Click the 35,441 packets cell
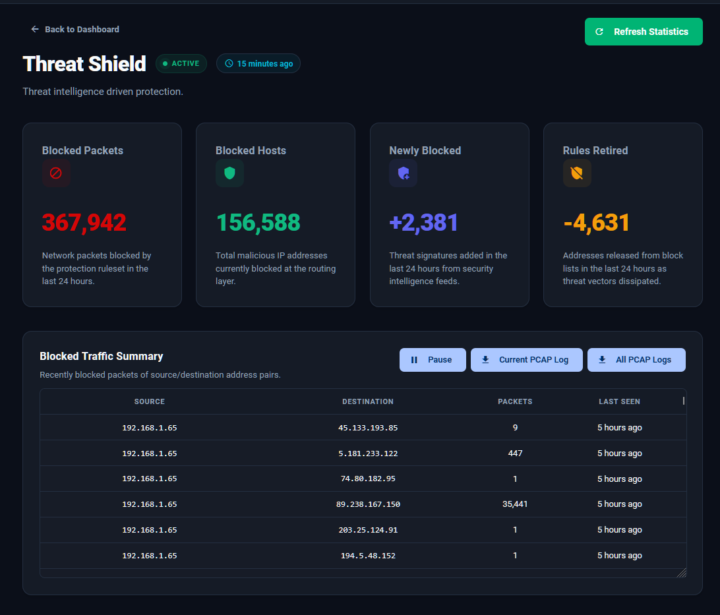 coord(515,504)
